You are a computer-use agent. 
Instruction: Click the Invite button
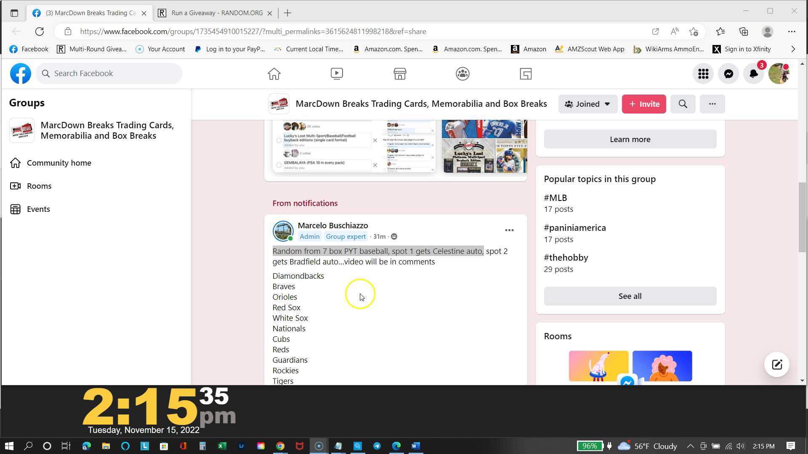pyautogui.click(x=644, y=104)
